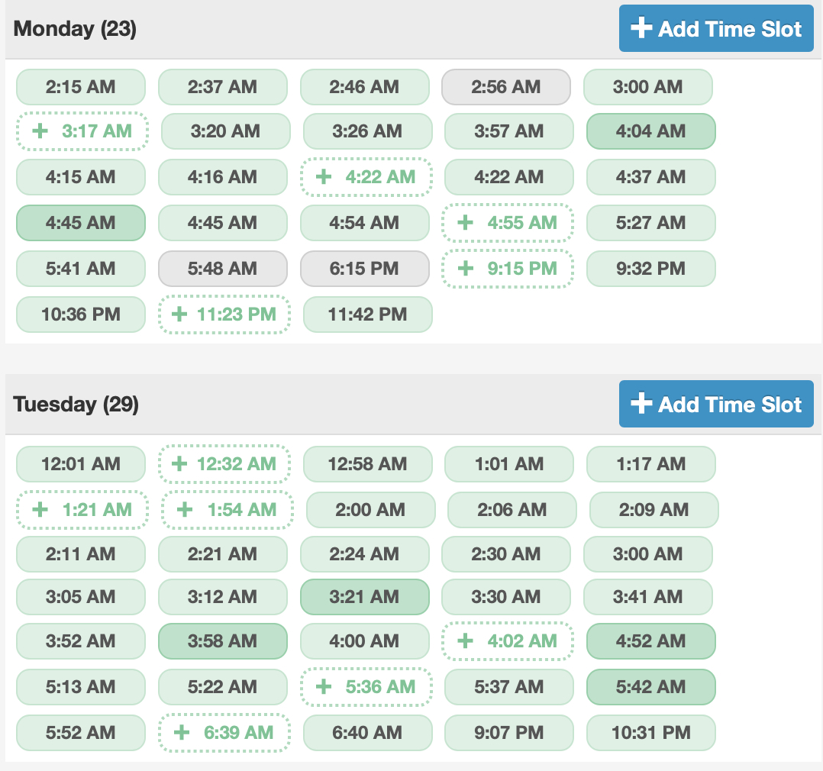Toggle the Monday 4:04 AM time slot
823x771 pixels.
click(x=650, y=131)
